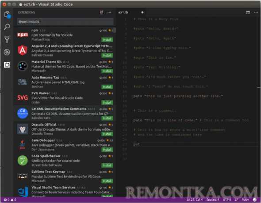This screenshot has height=203, width=261.
Task: Click the @sort:installs search field
Action: tap(65, 22)
